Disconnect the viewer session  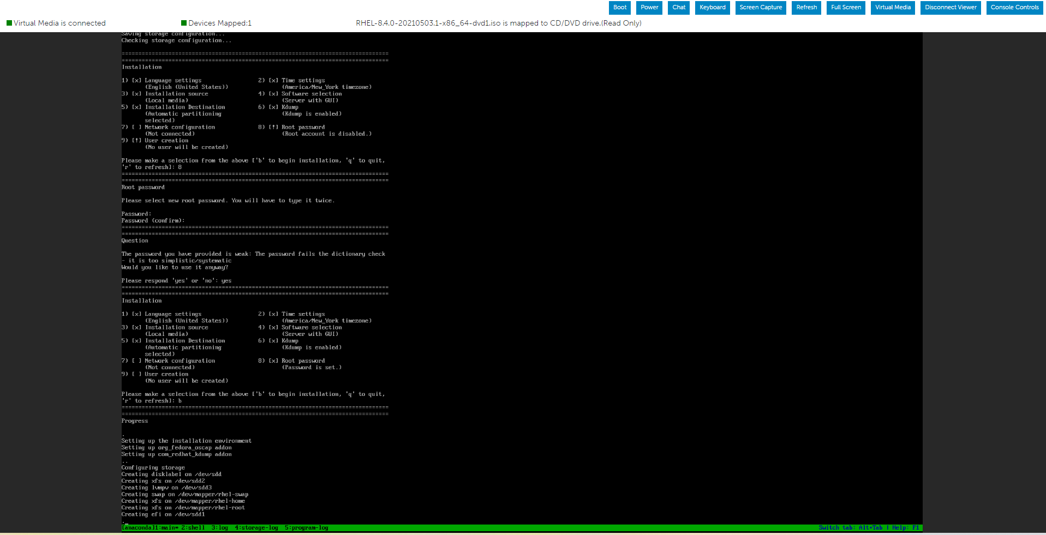pyautogui.click(x=950, y=8)
